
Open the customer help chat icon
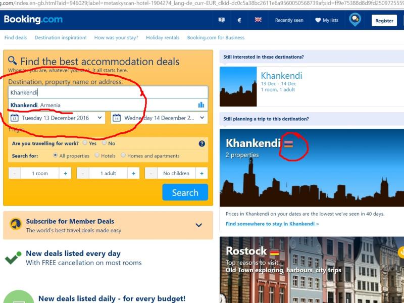click(x=221, y=20)
